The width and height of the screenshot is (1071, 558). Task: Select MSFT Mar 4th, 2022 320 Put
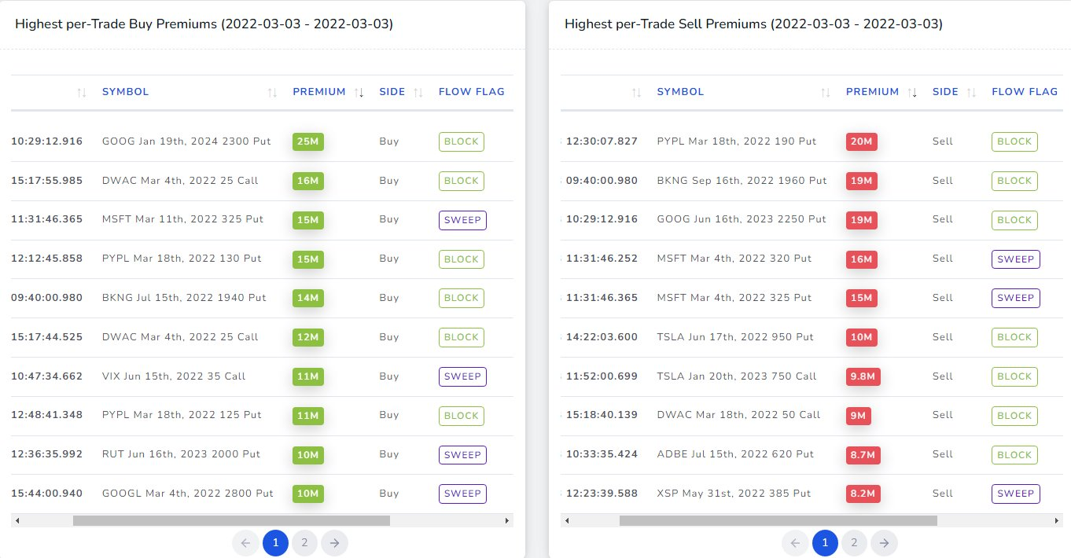[734, 259]
